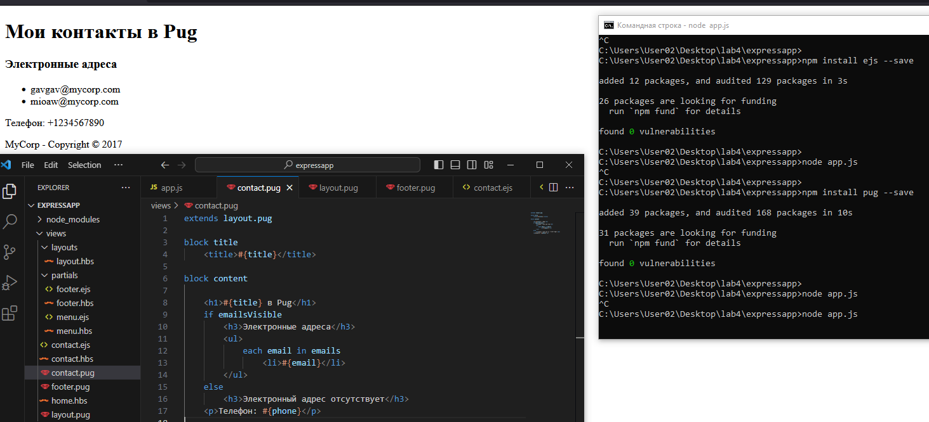
Task: Toggle the bottom panel visibility
Action: pos(455,165)
